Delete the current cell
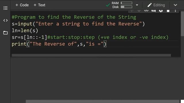 [x=168, y=11]
